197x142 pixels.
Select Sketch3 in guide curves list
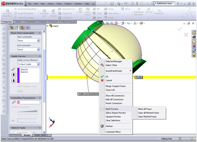[24, 72]
